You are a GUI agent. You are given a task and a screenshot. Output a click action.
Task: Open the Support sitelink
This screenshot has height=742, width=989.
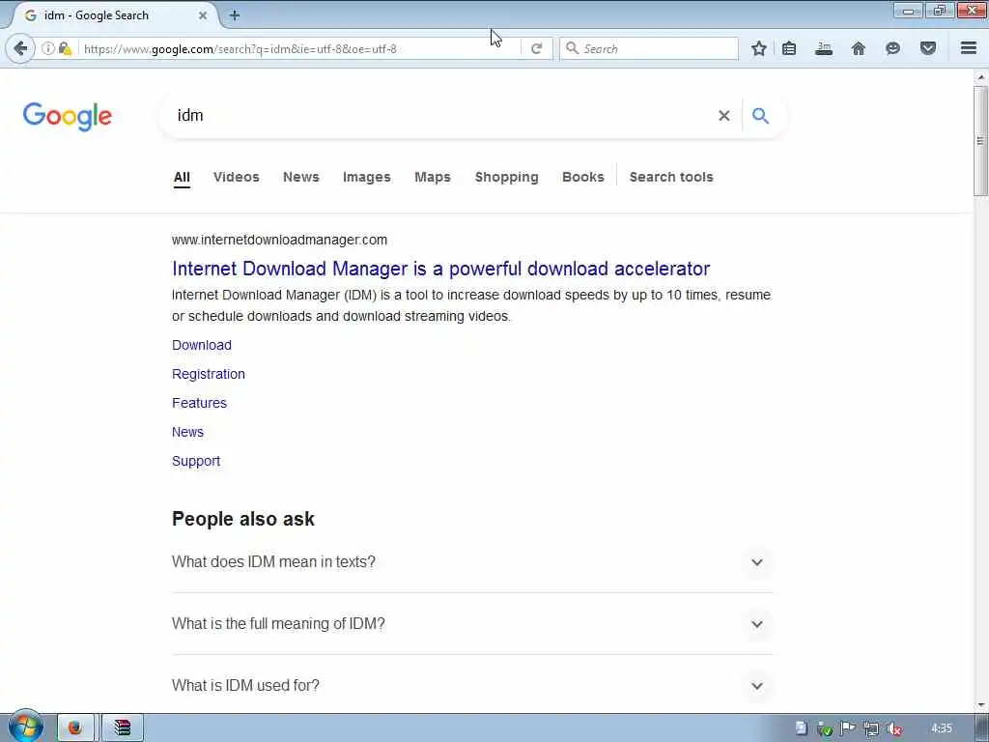coord(196,461)
